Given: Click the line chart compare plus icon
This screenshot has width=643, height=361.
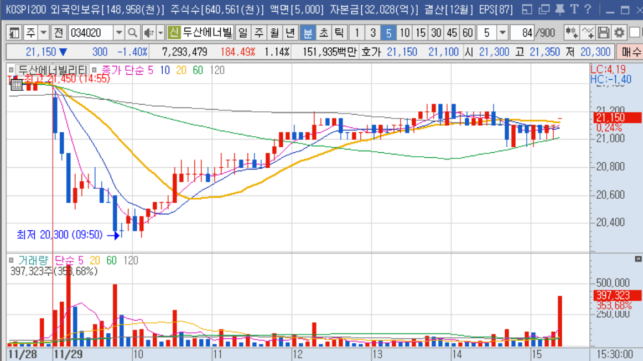Looking at the screenshot, I should (x=587, y=33).
